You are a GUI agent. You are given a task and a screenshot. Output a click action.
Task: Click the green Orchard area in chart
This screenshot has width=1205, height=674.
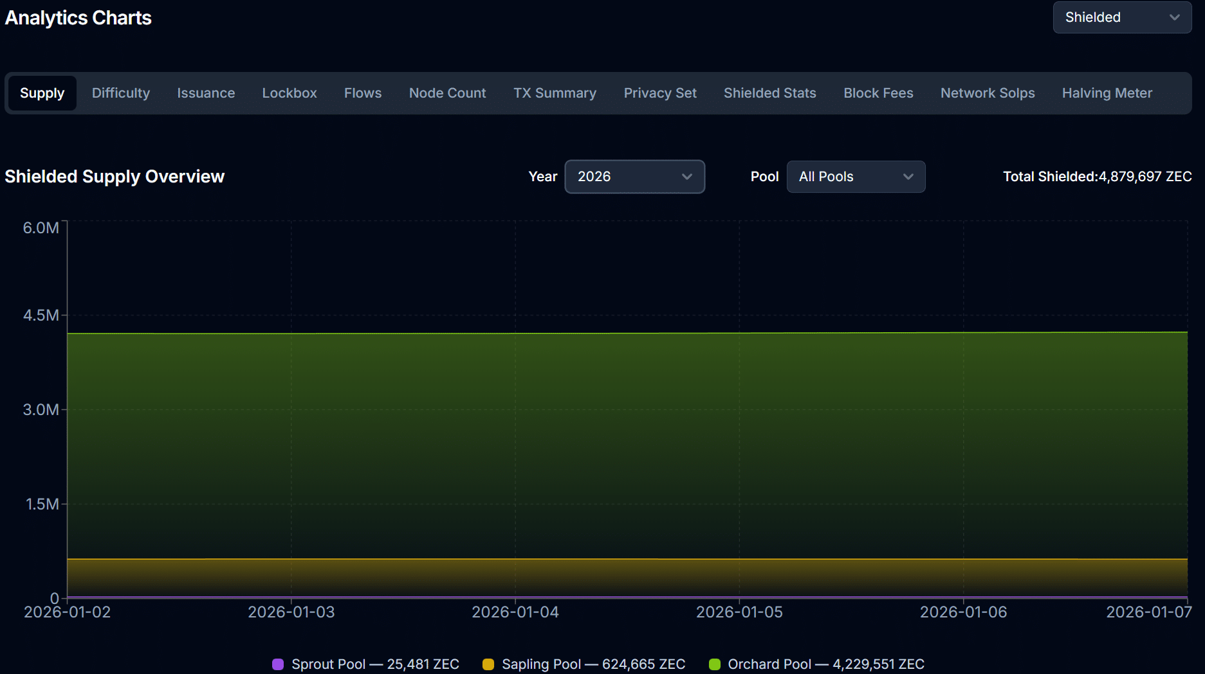click(x=627, y=443)
